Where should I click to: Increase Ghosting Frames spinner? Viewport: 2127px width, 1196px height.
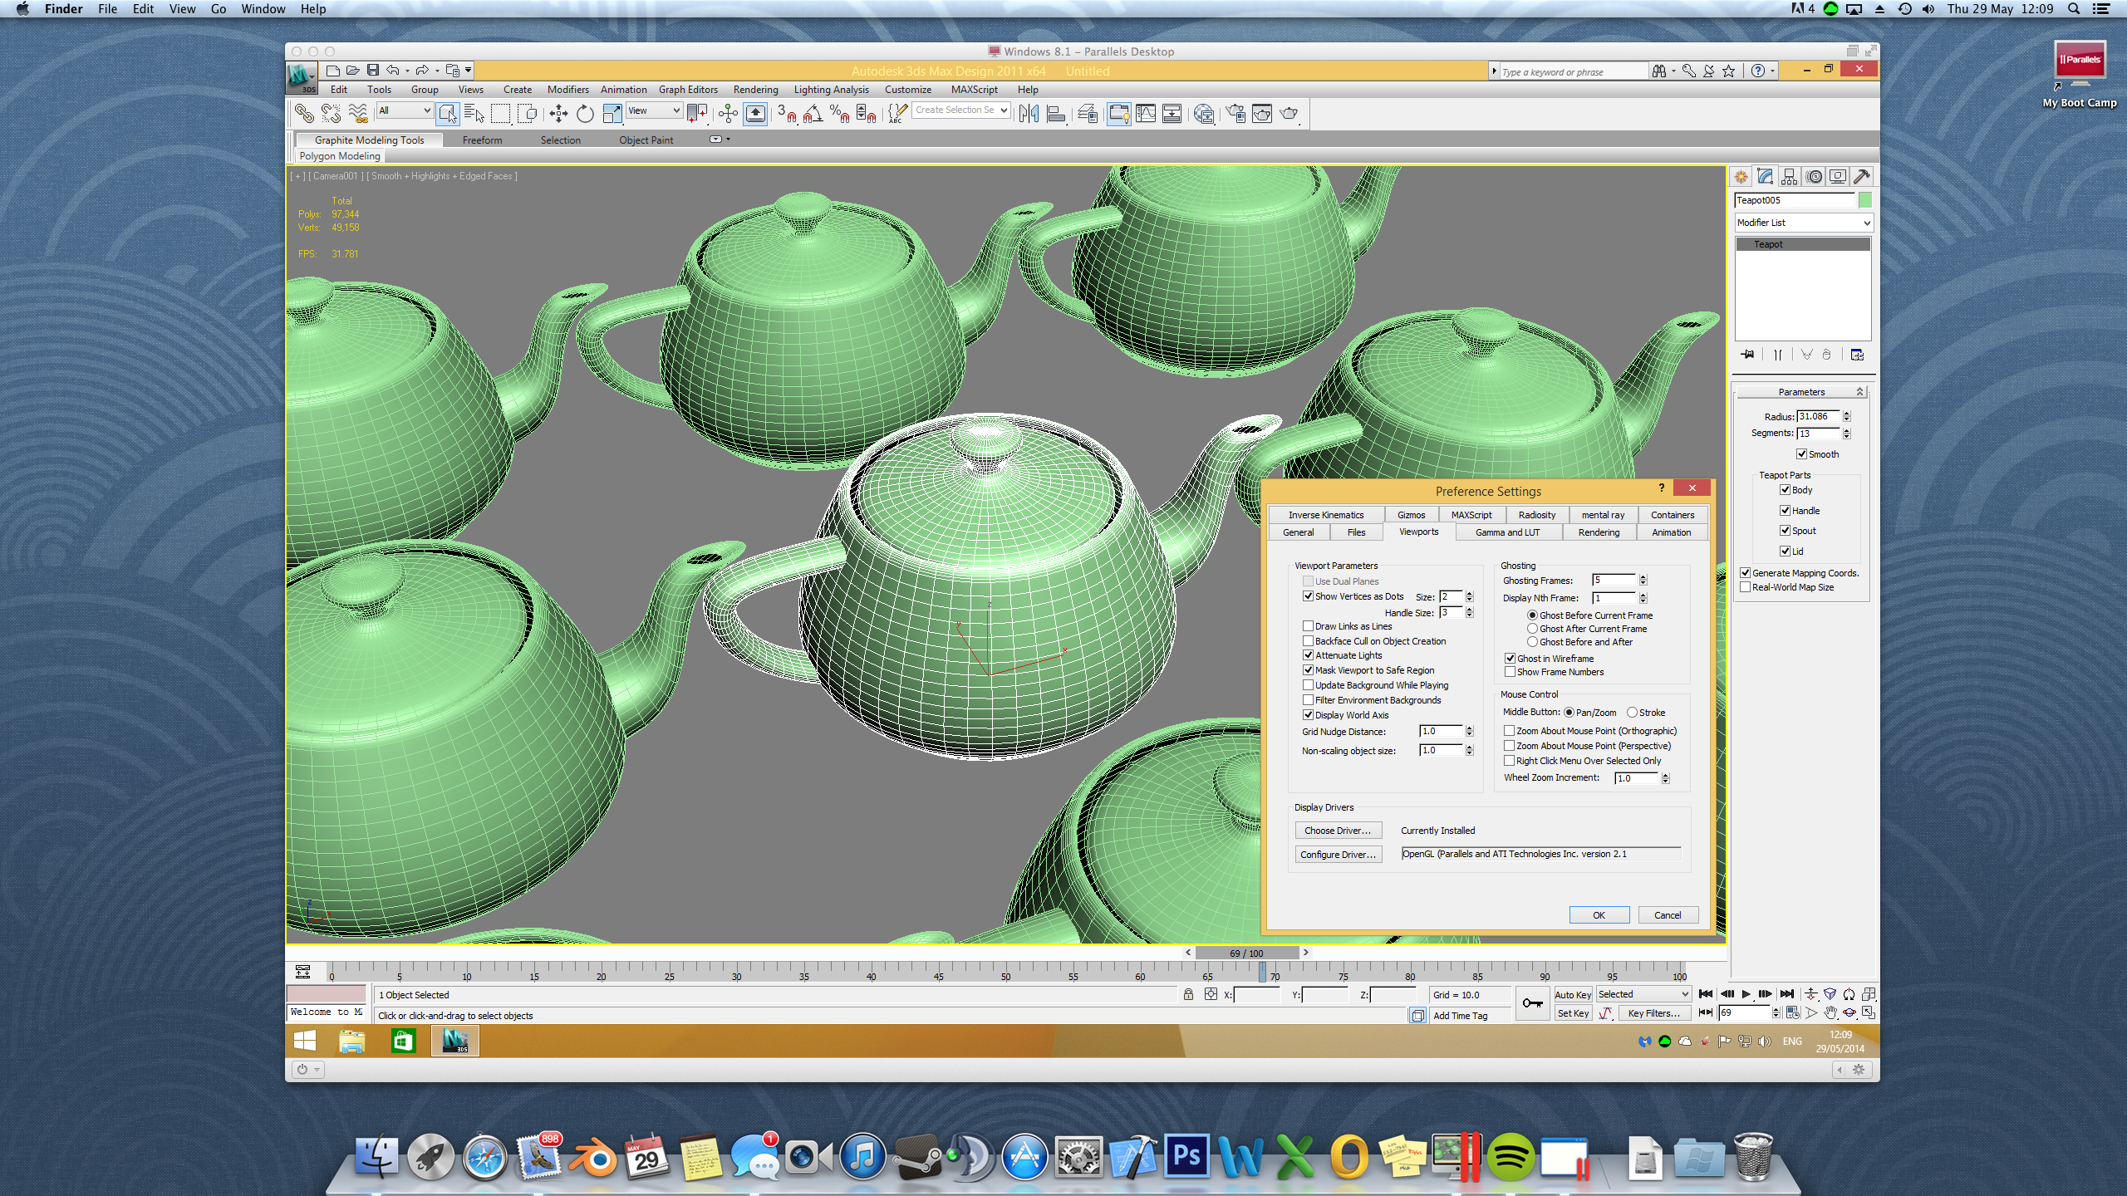click(x=1643, y=577)
